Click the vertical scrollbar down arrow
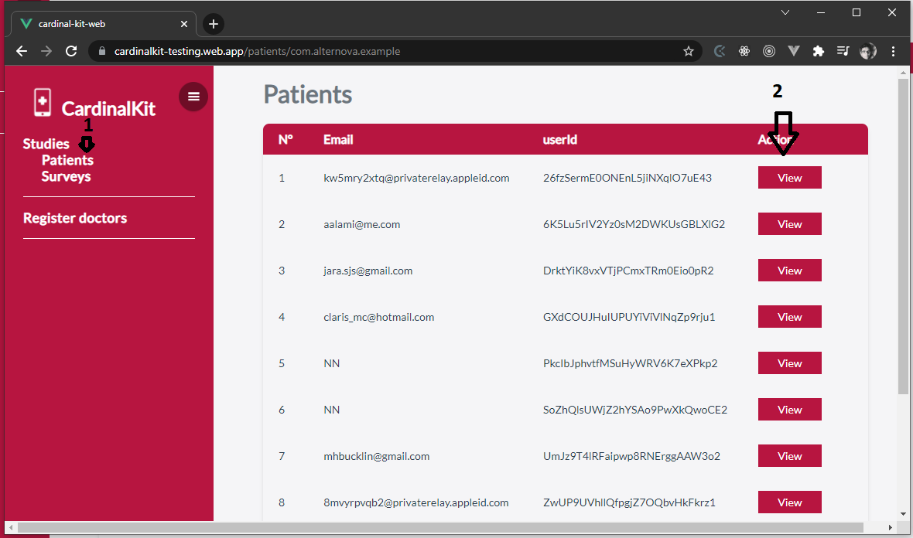 click(x=904, y=513)
